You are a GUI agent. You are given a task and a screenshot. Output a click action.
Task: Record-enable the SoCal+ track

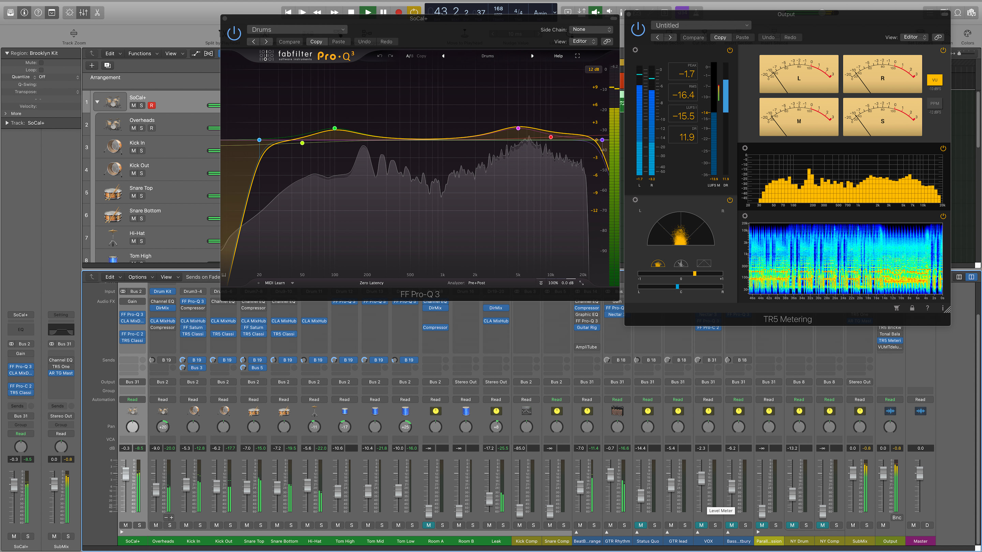tap(151, 106)
